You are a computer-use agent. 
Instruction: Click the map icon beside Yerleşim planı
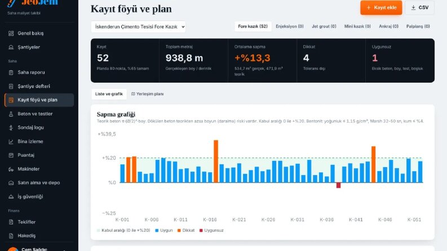[133, 94]
